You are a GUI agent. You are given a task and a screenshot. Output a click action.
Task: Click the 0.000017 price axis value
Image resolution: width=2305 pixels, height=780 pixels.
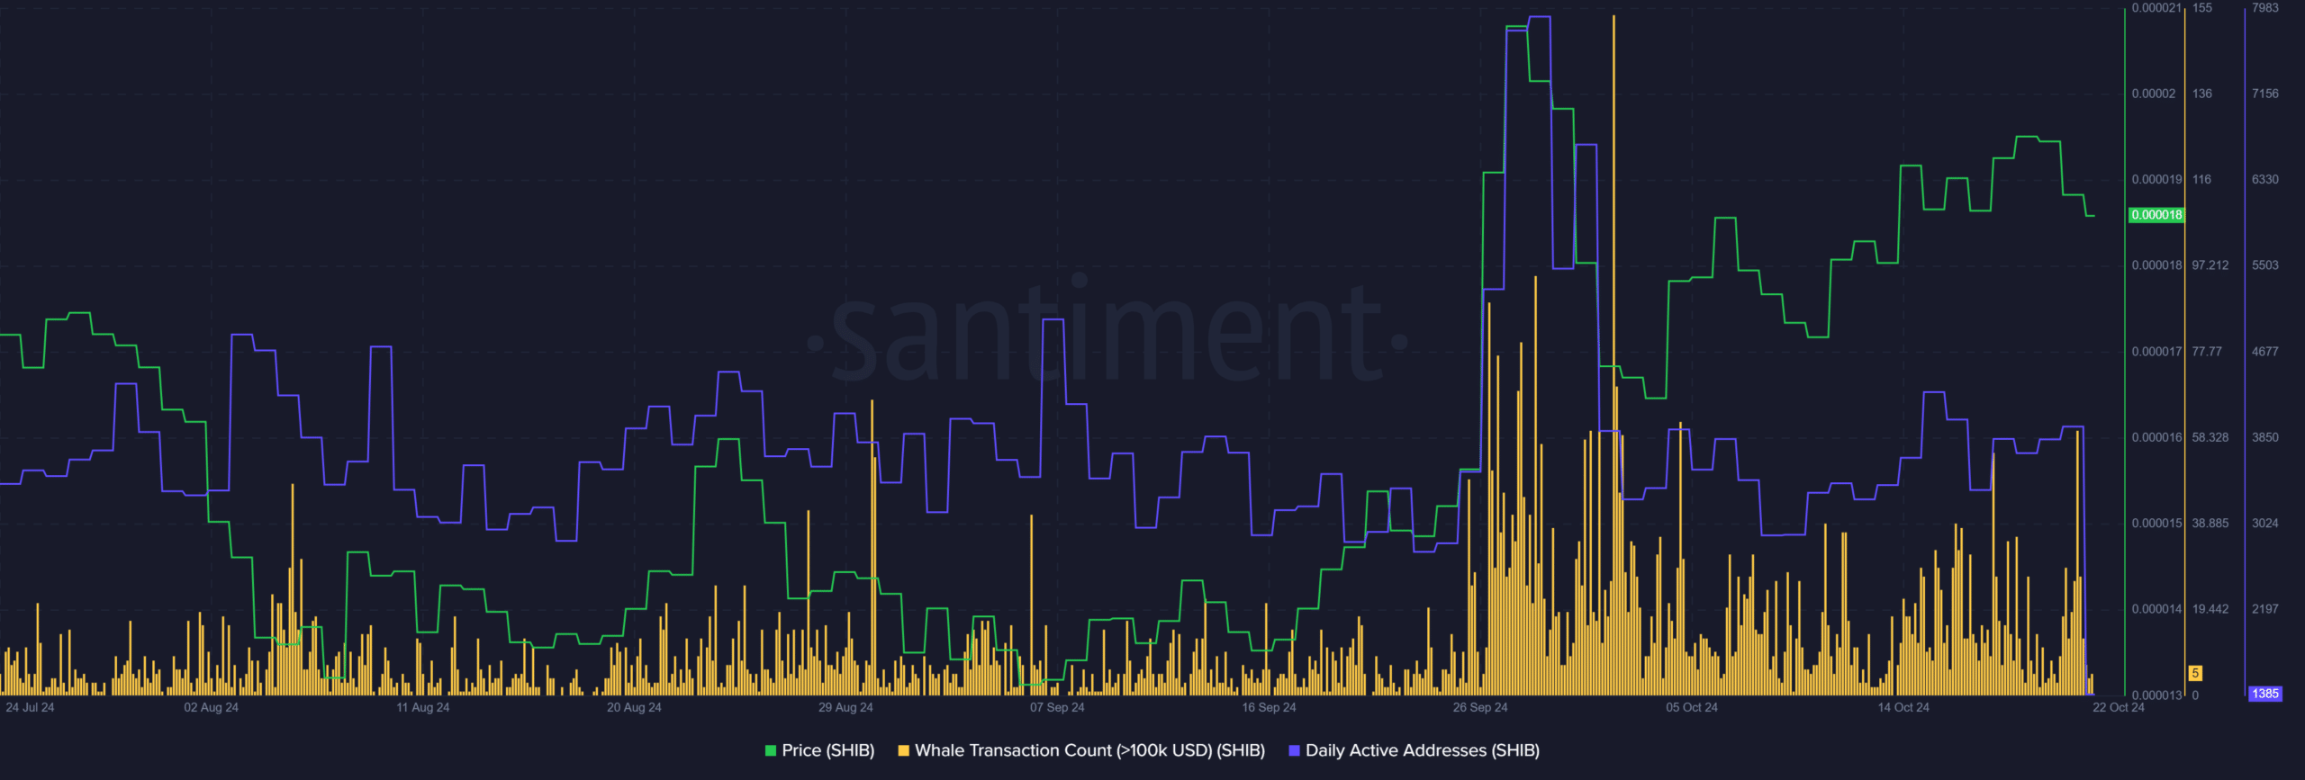coord(2156,352)
